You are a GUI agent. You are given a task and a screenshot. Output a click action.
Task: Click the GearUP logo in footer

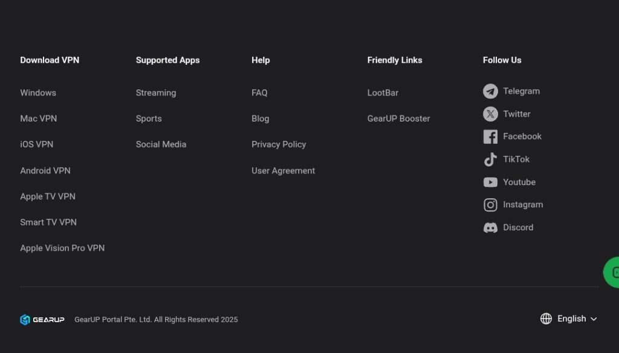(42, 320)
